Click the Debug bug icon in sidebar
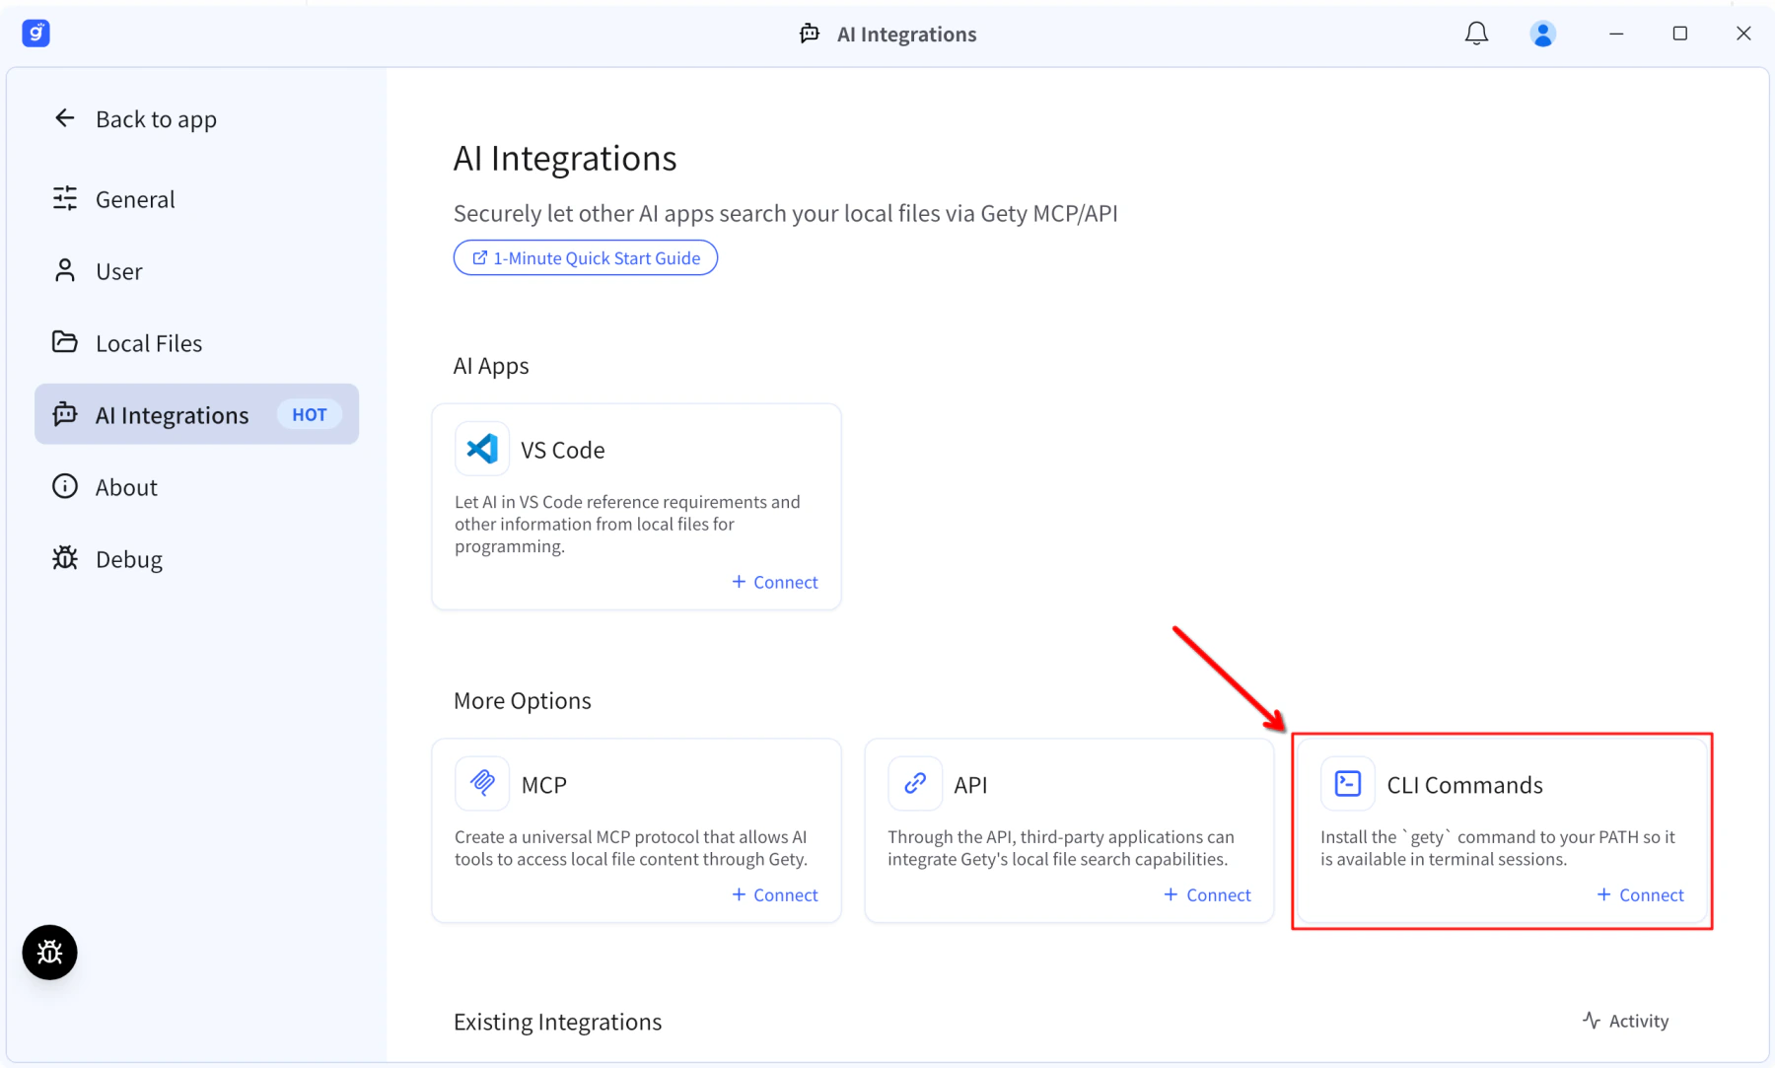1775x1068 pixels. [x=65, y=558]
